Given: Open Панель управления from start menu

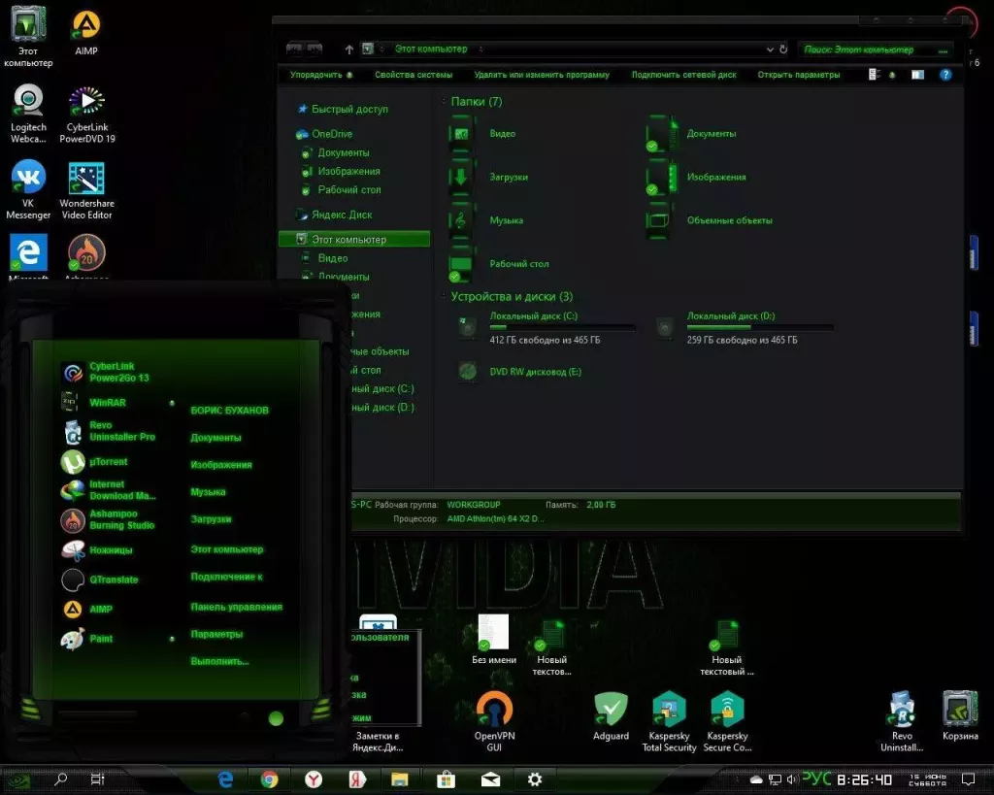Looking at the screenshot, I should tap(237, 607).
